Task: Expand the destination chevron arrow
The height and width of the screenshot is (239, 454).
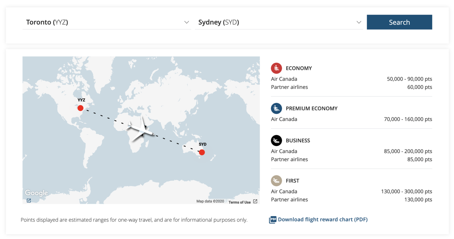Action: [x=359, y=22]
